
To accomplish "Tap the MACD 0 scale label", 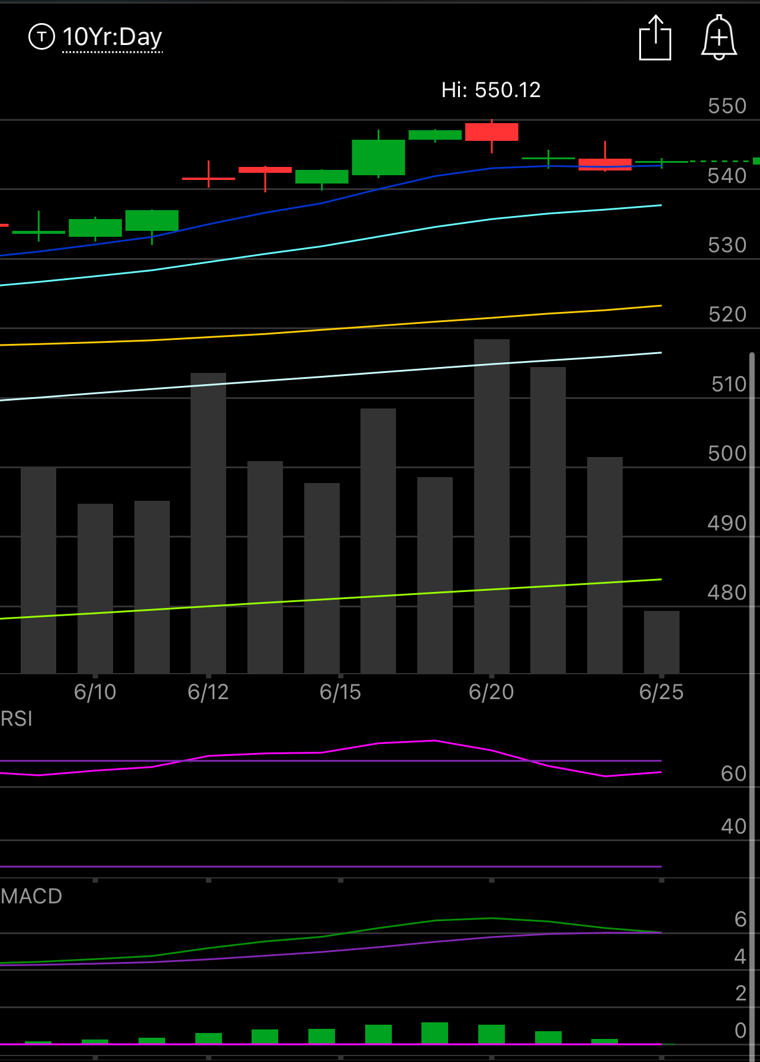I will point(740,1031).
